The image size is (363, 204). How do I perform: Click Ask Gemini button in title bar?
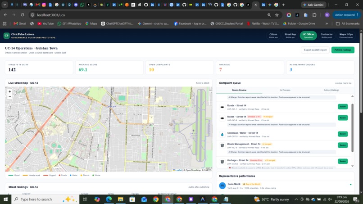[x=313, y=5]
